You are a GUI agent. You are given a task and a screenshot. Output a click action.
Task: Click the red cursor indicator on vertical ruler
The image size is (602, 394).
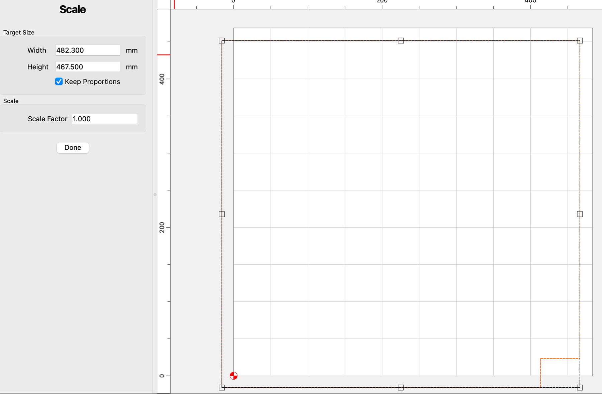point(164,55)
